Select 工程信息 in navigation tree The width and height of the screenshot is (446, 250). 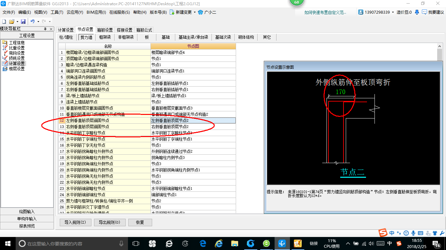pyautogui.click(x=17, y=43)
